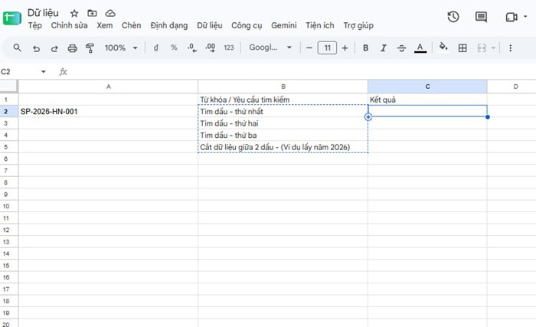
Task: Select cell 'Tìm dấu - thứ nhất'
Action: pos(283,111)
